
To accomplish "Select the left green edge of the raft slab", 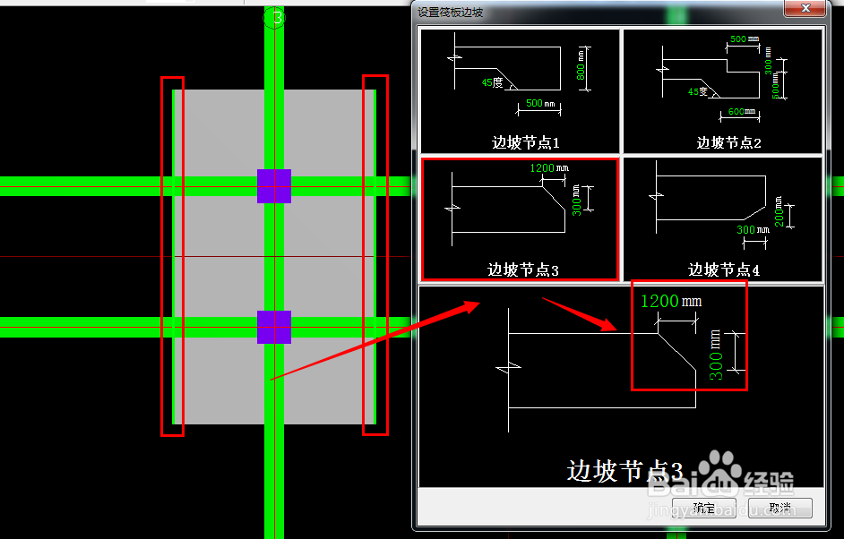I will click(x=173, y=257).
